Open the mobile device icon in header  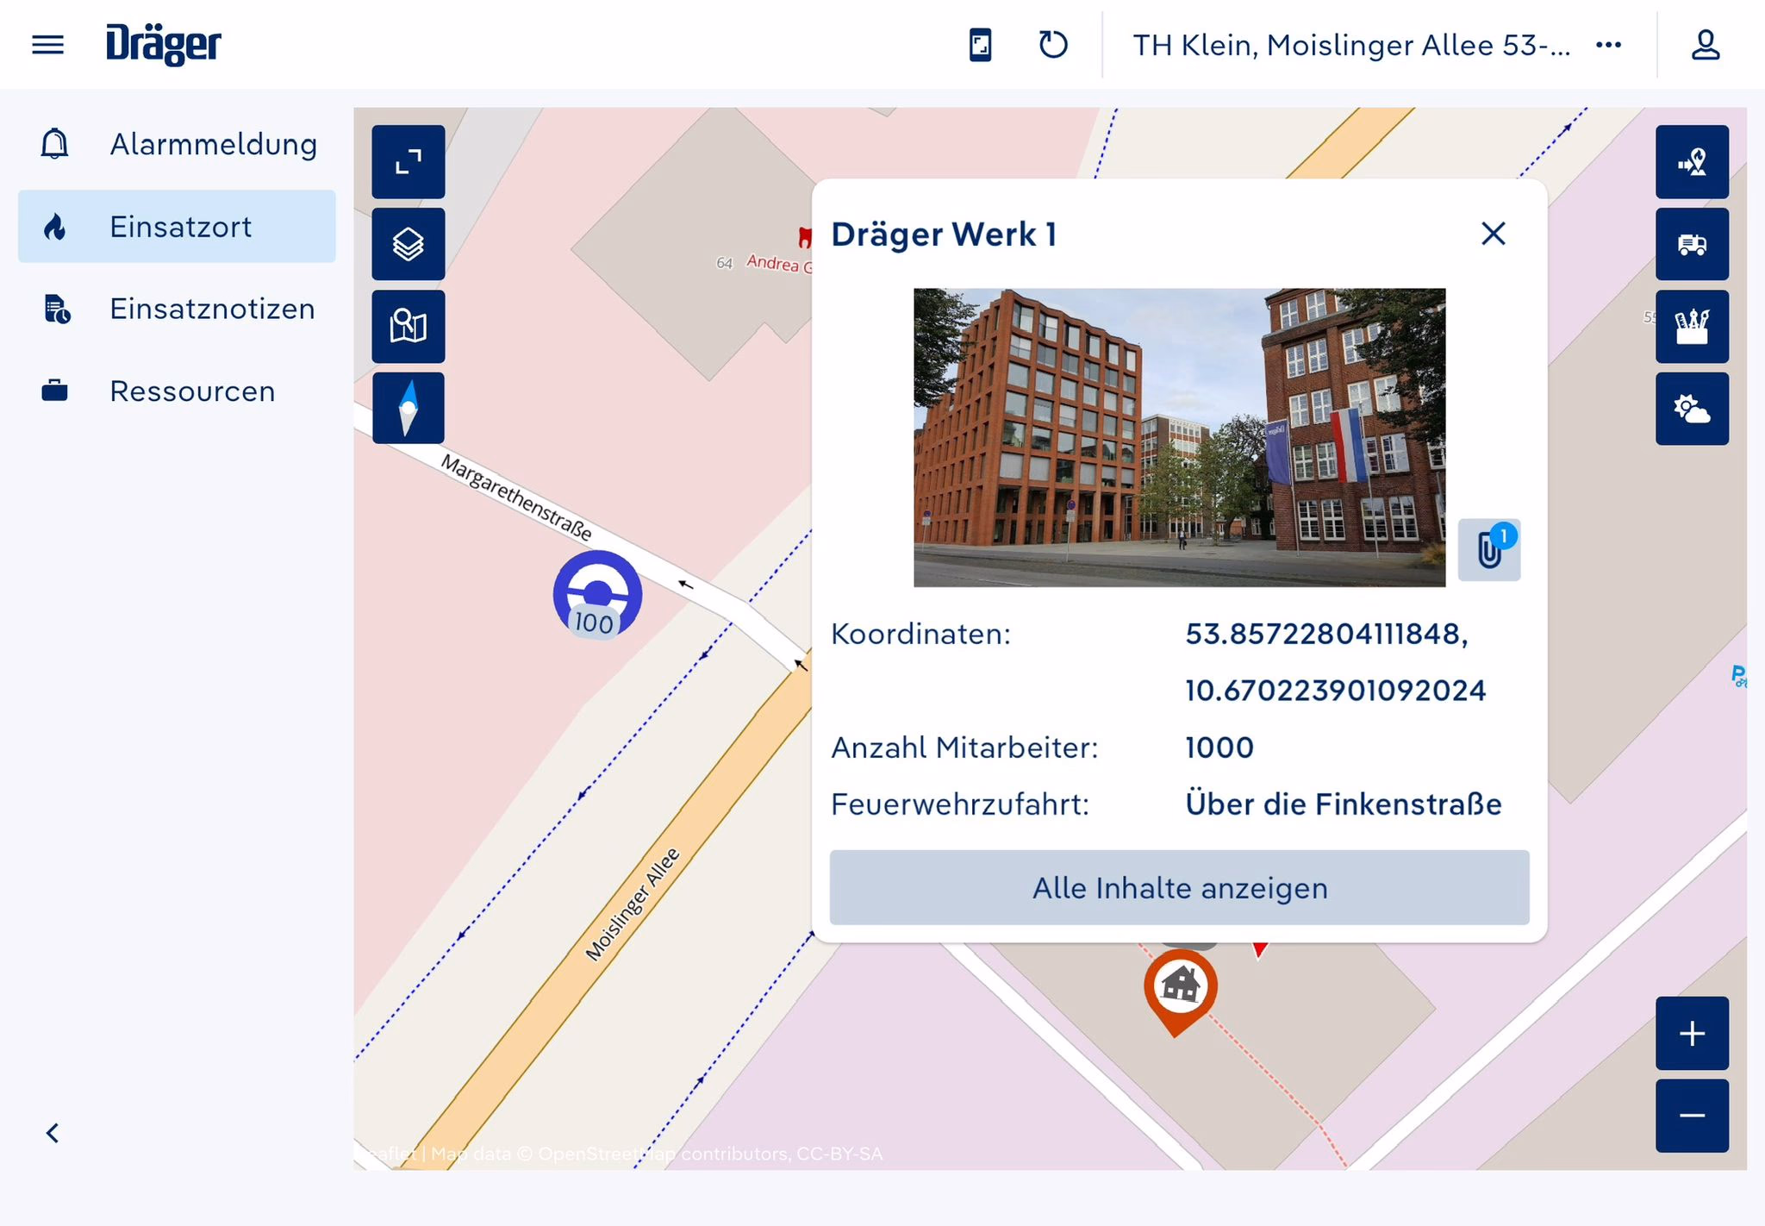980,44
